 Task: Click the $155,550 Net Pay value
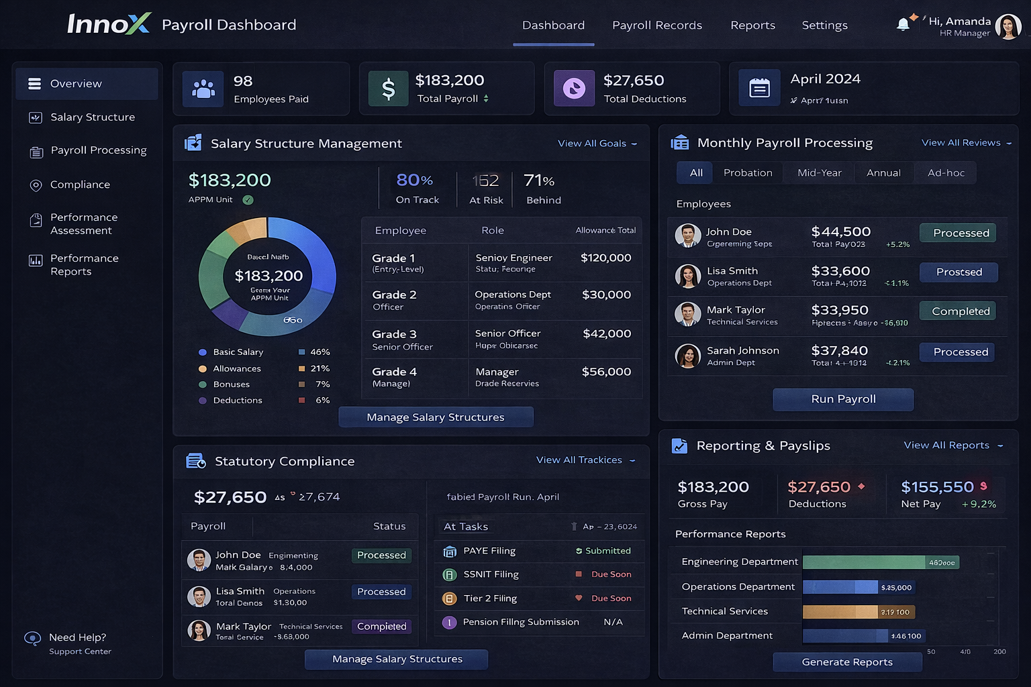point(937,487)
